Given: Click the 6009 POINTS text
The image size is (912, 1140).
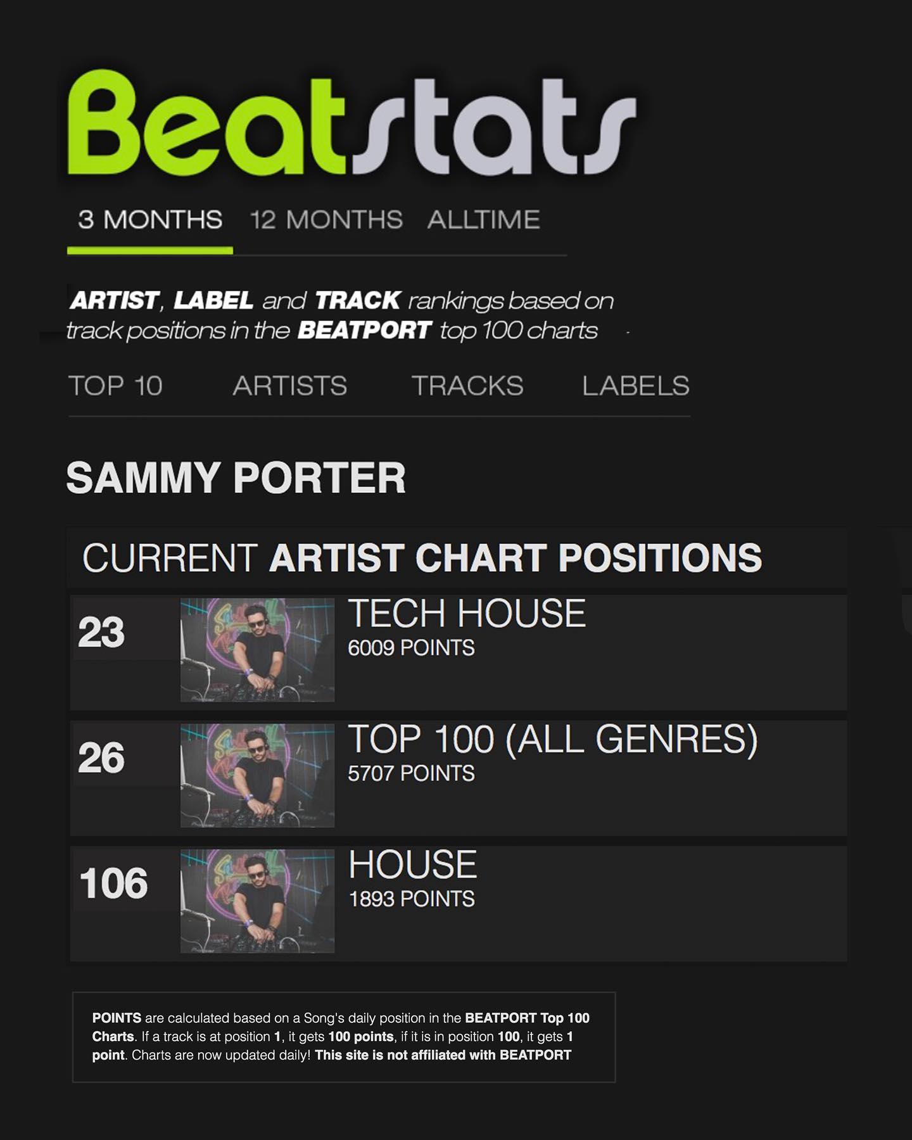Looking at the screenshot, I should point(411,648).
